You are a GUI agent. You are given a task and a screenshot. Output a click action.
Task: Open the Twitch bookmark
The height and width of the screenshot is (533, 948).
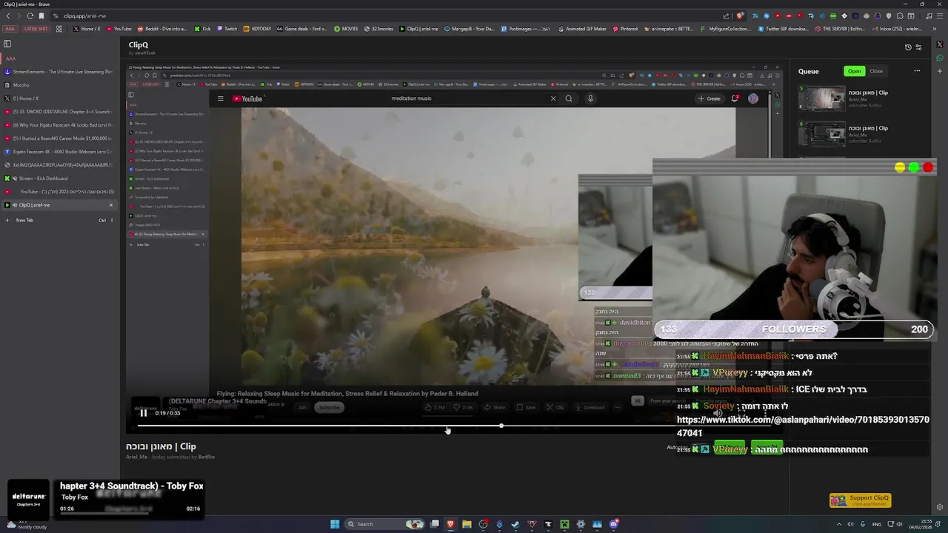[227, 29]
